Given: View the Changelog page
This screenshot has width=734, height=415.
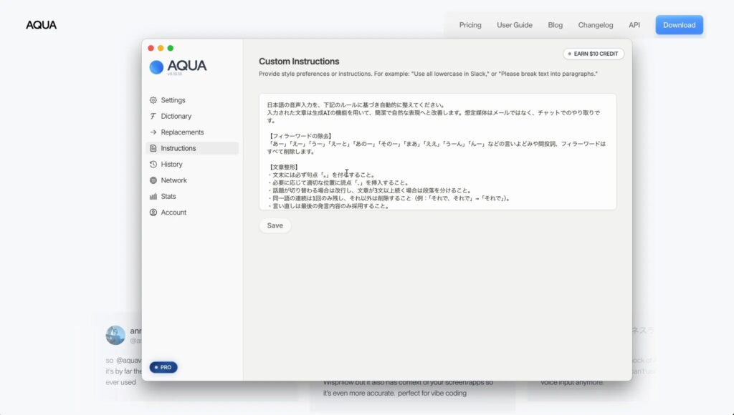Looking at the screenshot, I should coord(596,25).
